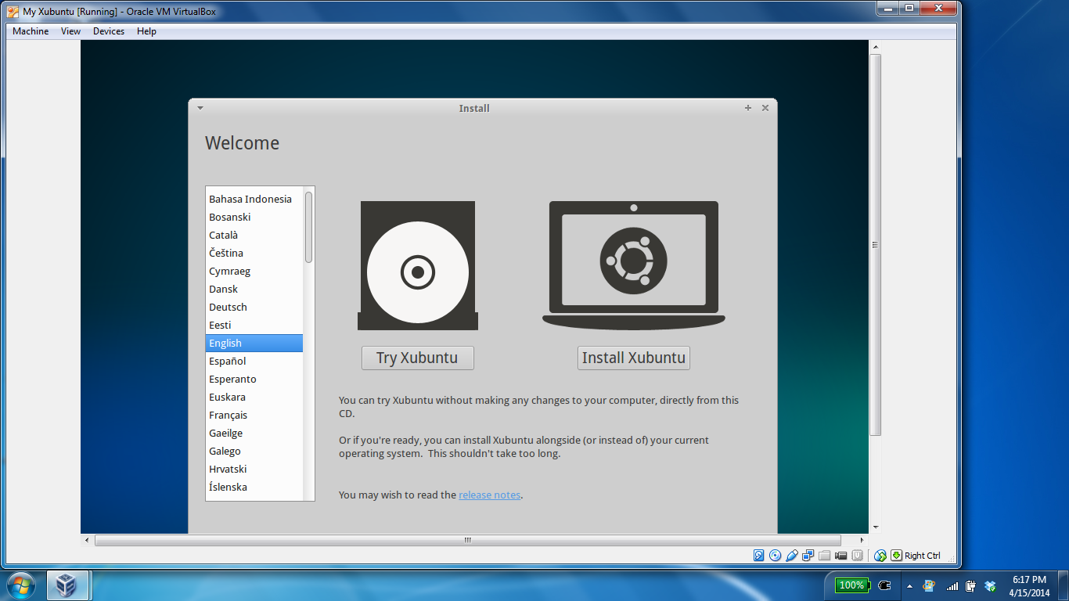This screenshot has height=601, width=1069.
Task: Select Bosanski in language list
Action: pos(254,217)
